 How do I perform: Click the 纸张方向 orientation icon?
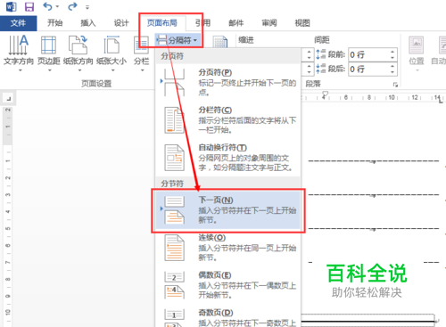pos(78,45)
